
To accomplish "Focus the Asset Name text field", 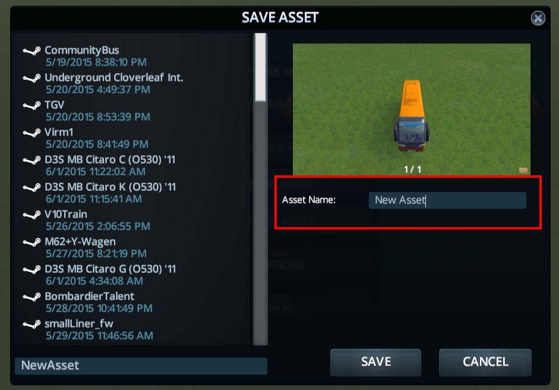I will pyautogui.click(x=447, y=200).
